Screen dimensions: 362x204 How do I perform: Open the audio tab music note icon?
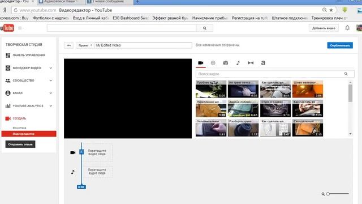coord(238,63)
